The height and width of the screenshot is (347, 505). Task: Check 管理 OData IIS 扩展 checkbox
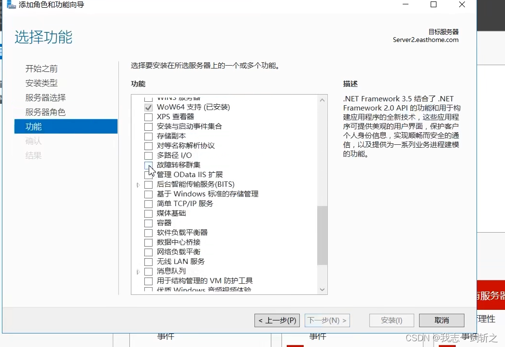[149, 175]
